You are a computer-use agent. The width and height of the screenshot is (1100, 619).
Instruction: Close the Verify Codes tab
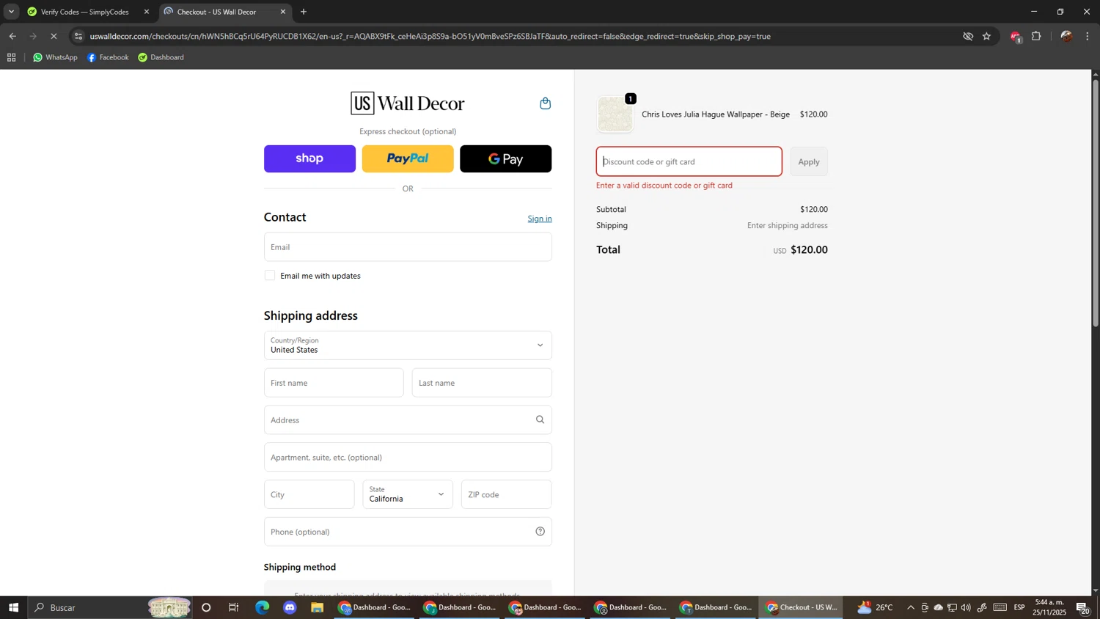[146, 12]
